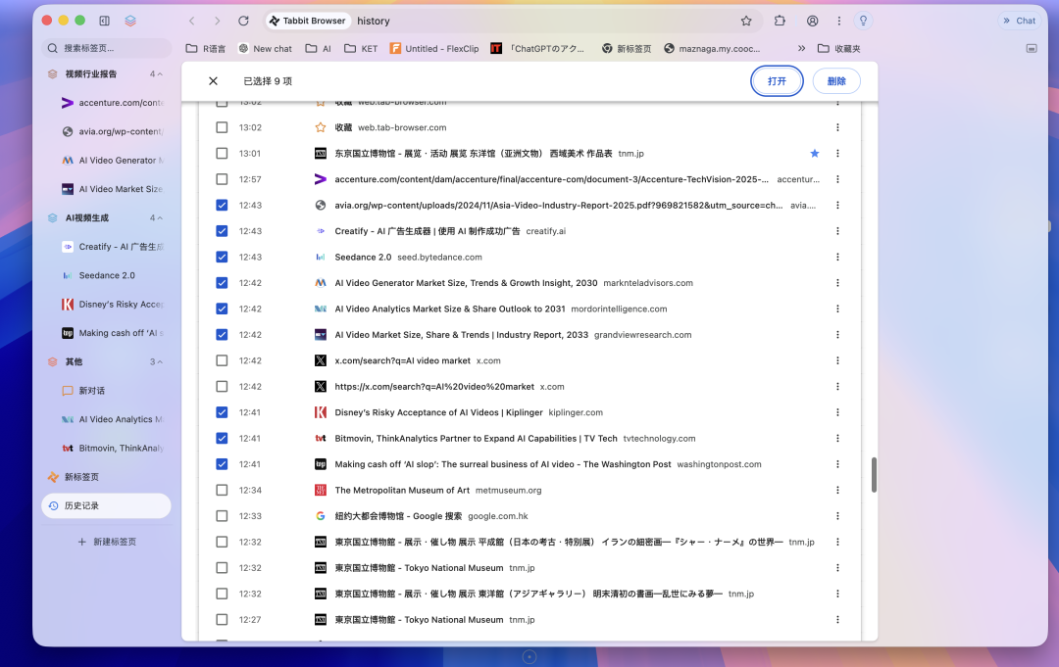Open the KET bookmarks folder
Screen dimensions: 1059x667
(x=361, y=49)
